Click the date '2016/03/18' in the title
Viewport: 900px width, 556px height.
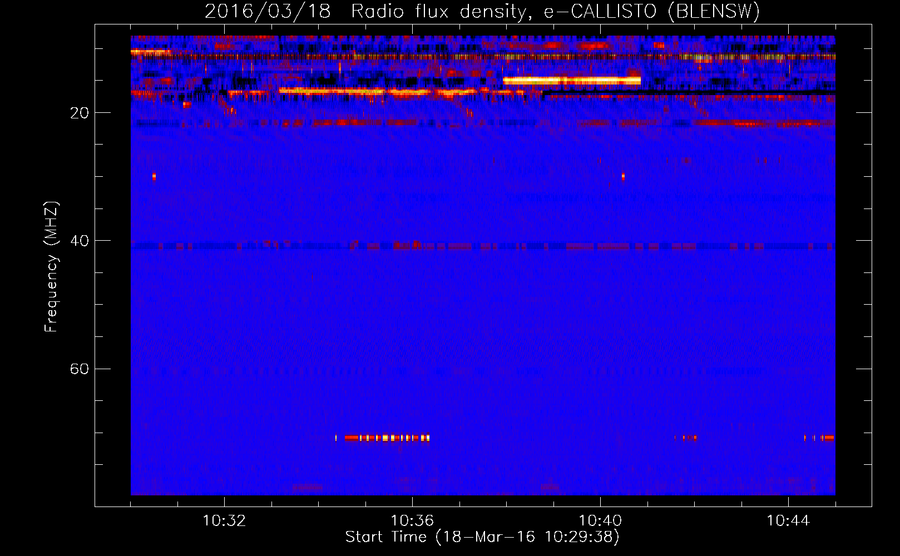click(268, 11)
